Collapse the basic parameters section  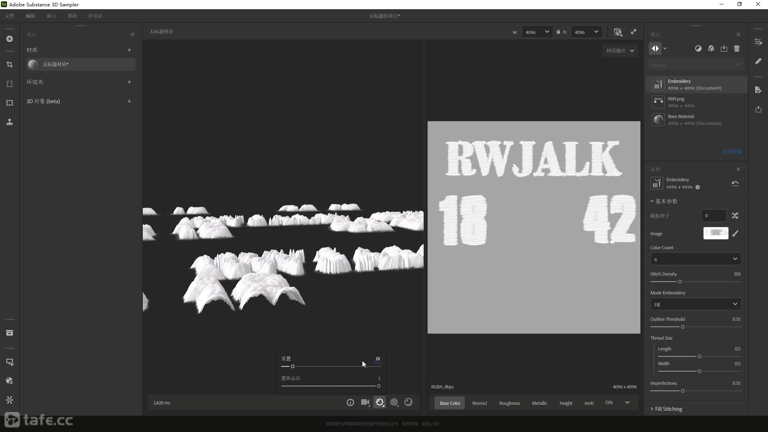pos(664,201)
